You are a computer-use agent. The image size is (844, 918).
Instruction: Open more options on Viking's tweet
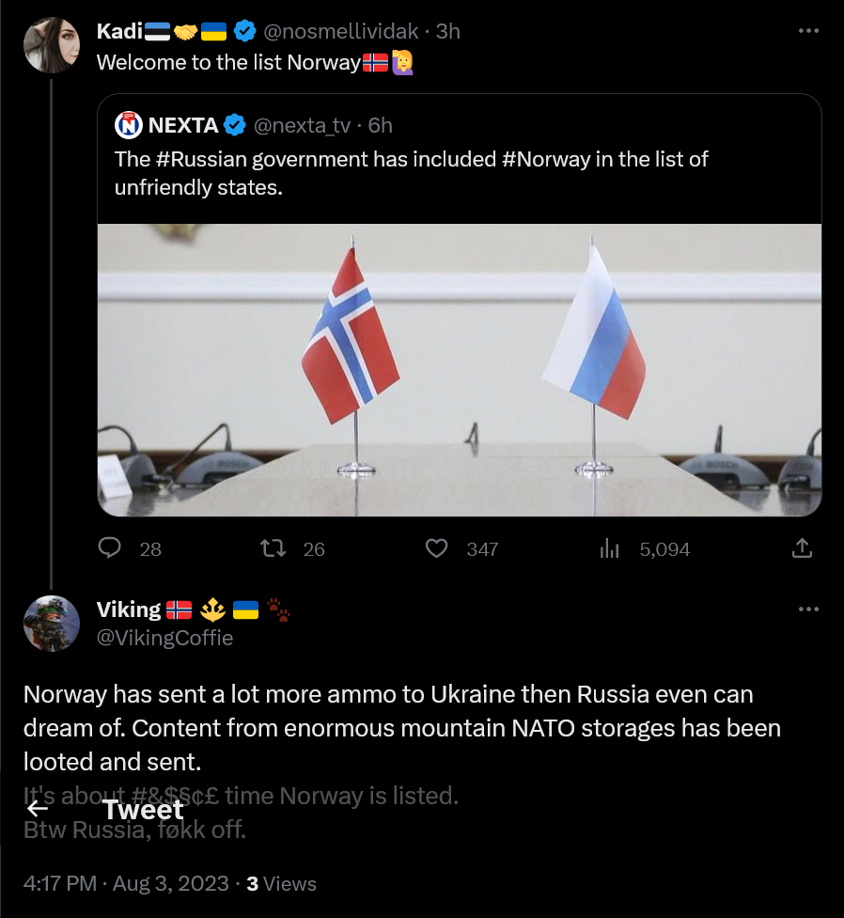[x=808, y=609]
